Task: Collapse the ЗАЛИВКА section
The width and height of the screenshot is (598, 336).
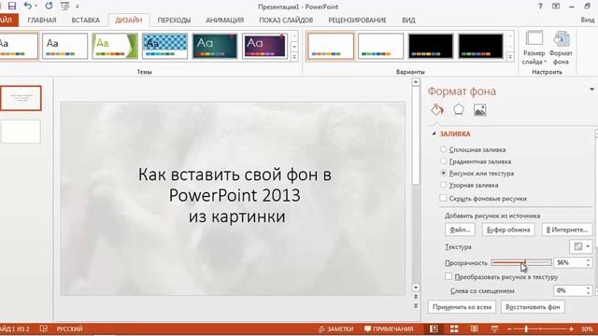Action: click(434, 133)
